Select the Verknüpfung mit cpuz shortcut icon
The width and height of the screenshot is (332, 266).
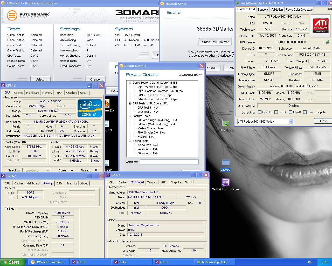point(225,182)
